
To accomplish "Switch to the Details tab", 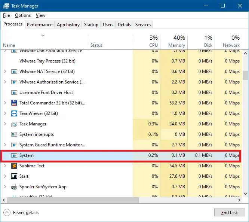I will [124, 25].
